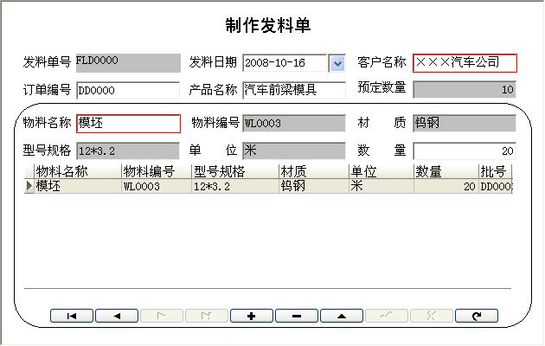Click the 材质 field showing 钨钢
This screenshot has height=346, width=545.
click(x=464, y=124)
